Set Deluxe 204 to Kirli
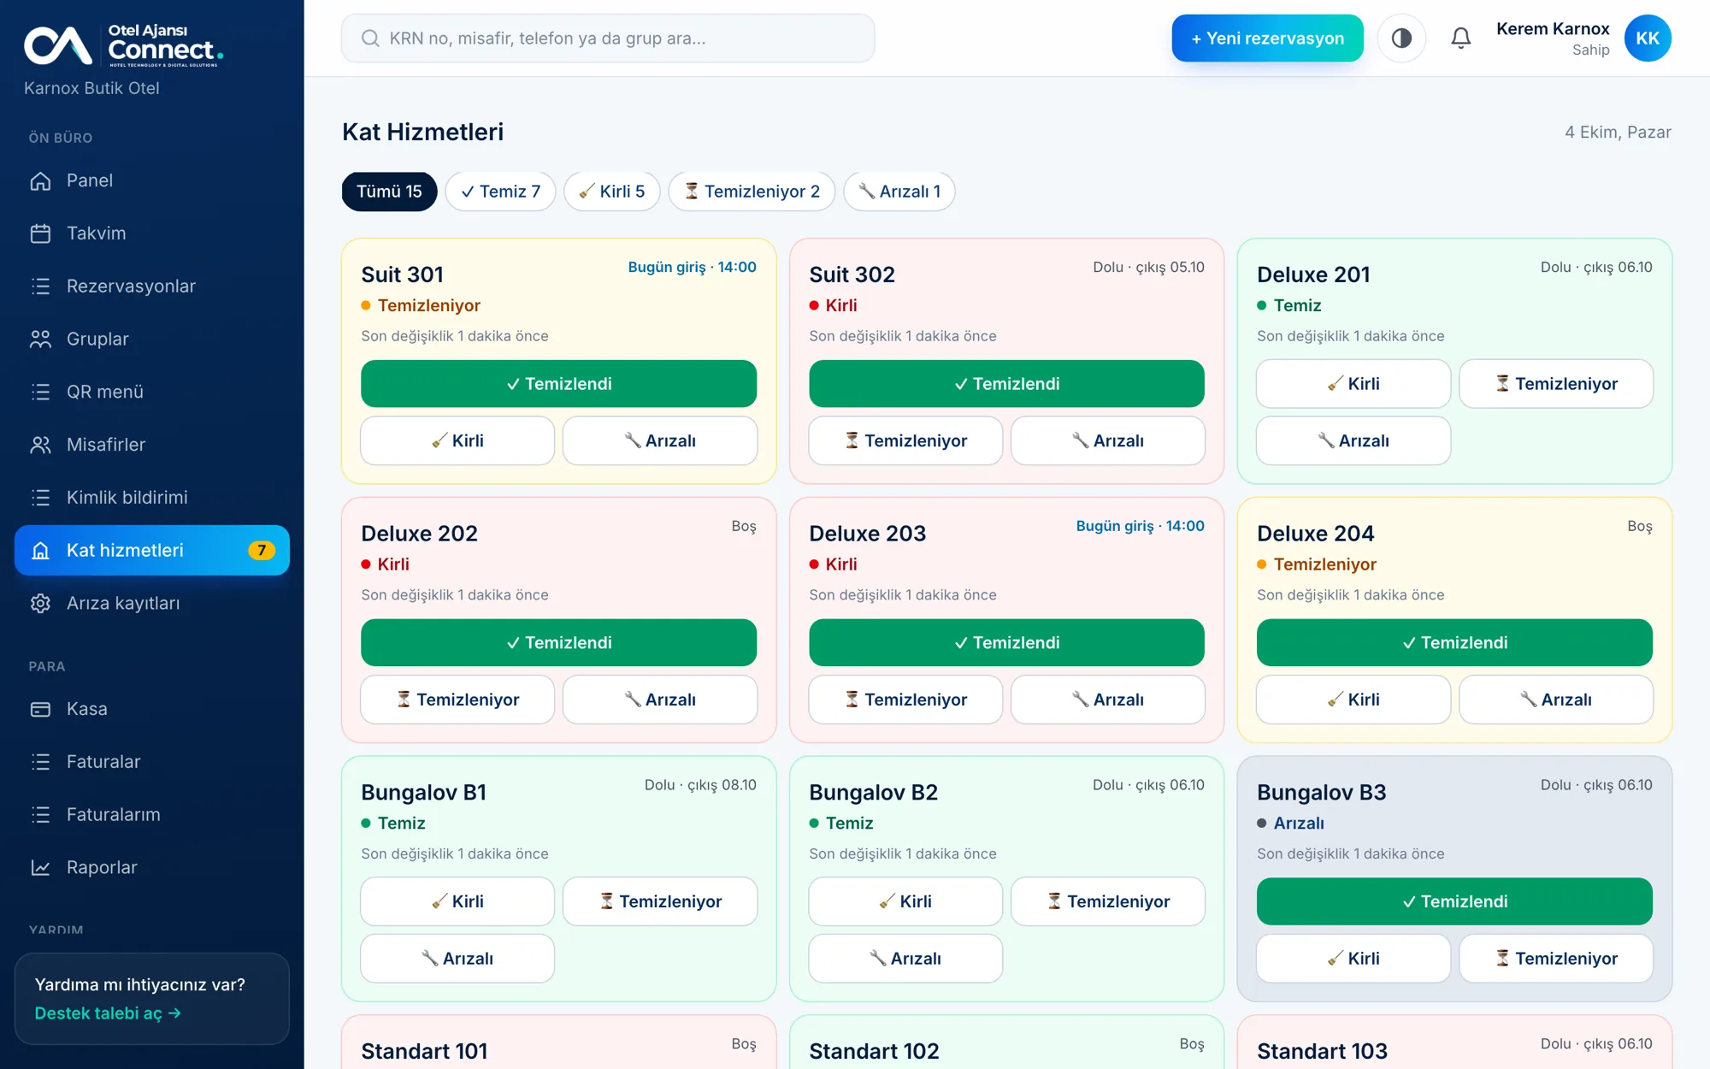Screen dimensions: 1710x1069 point(1353,700)
